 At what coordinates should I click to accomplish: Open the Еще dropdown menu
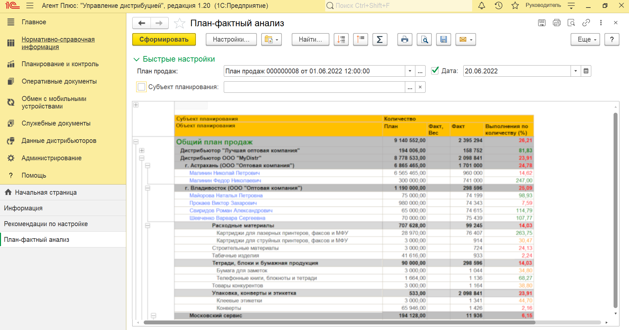click(x=586, y=40)
